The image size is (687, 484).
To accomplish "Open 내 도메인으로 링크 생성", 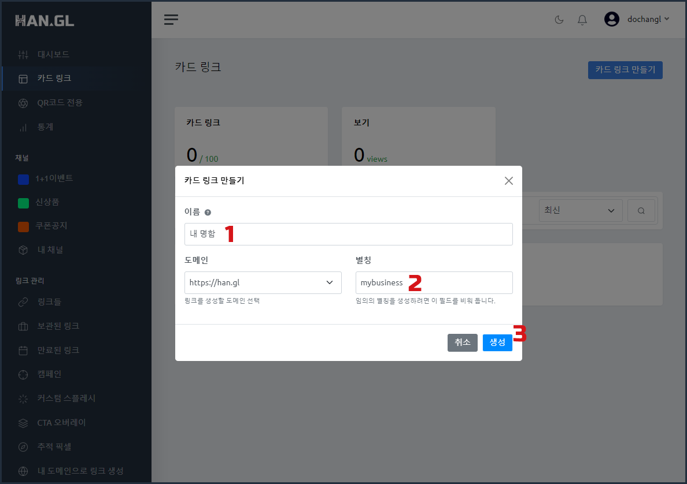I will click(x=80, y=471).
